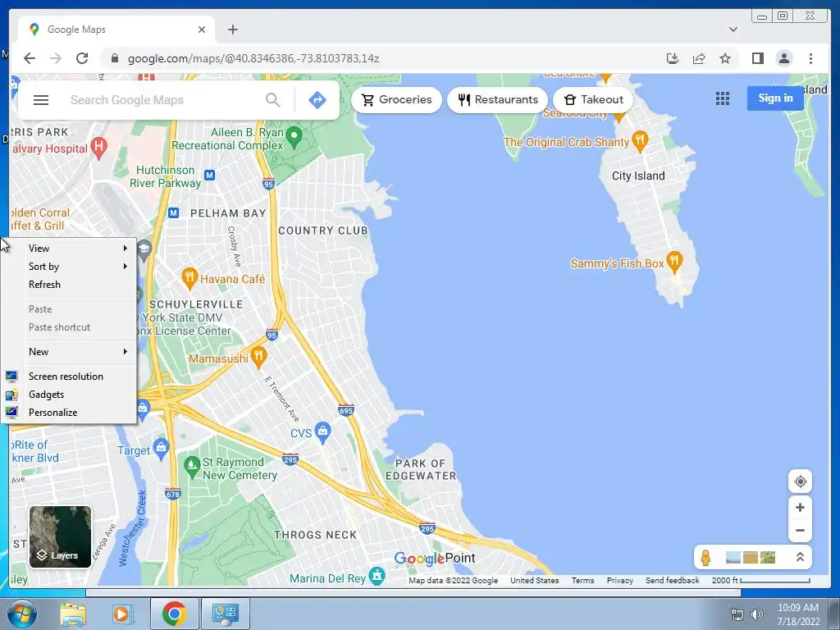The width and height of the screenshot is (840, 630).
Task: Open the Chrome profile avatar
Action: [x=784, y=58]
